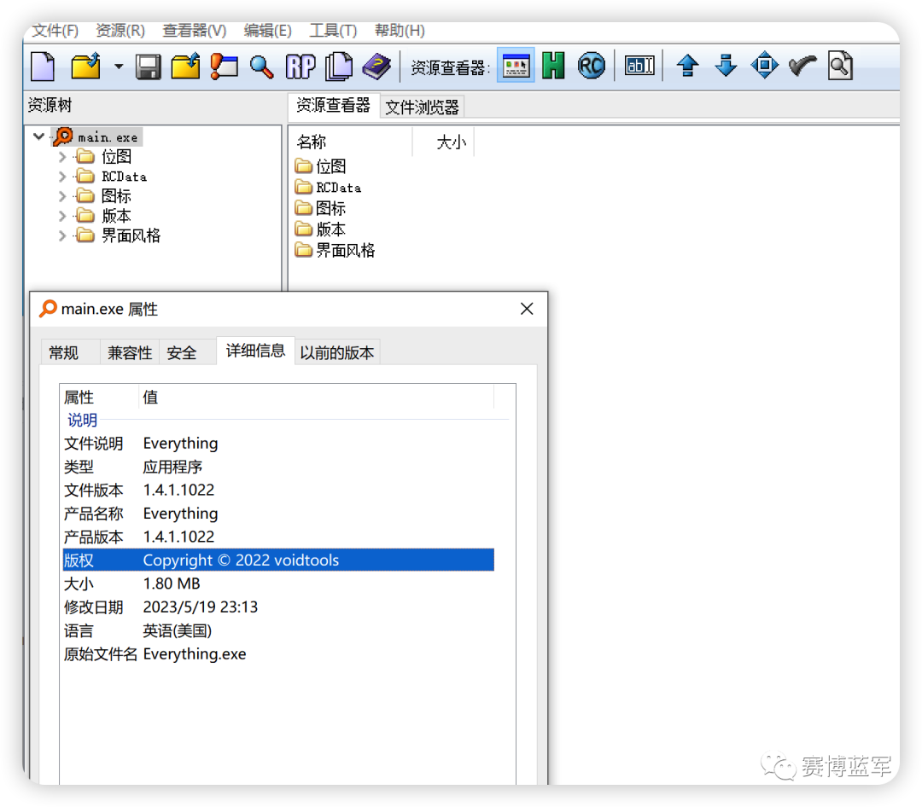The width and height of the screenshot is (922, 807).
Task: Click the magnifying glass search icon
Action: tap(262, 67)
